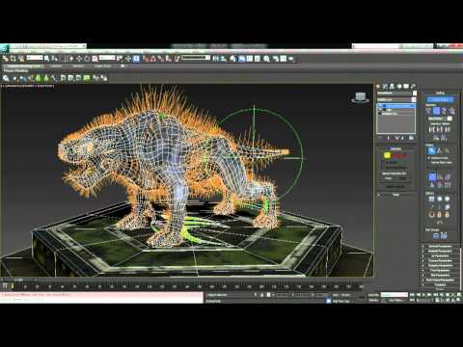
Task: Choose the Puff Roots styling mode
Action: 448,177
